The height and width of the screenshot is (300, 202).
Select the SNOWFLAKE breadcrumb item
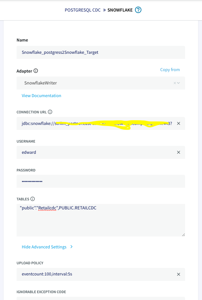pyautogui.click(x=120, y=10)
